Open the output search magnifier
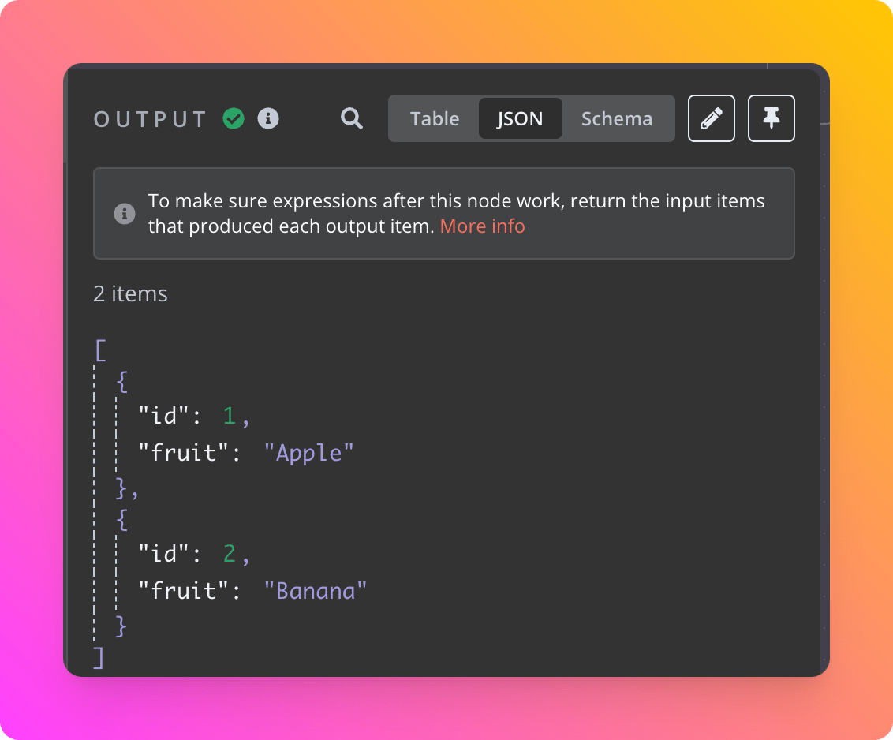Viewport: 893px width, 740px height. pos(351,118)
